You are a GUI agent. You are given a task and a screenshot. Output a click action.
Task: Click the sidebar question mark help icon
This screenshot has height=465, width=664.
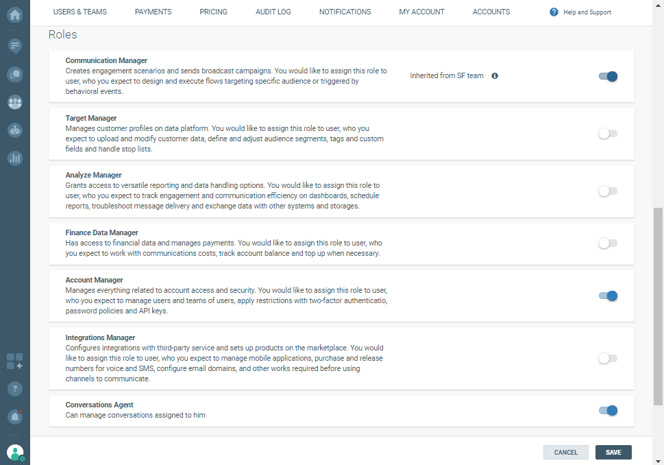pos(14,388)
